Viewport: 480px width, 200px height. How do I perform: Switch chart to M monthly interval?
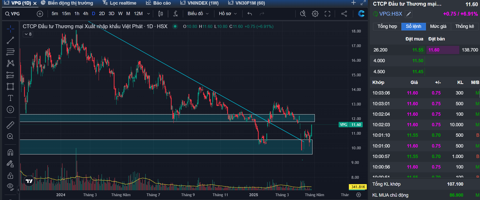(128, 14)
